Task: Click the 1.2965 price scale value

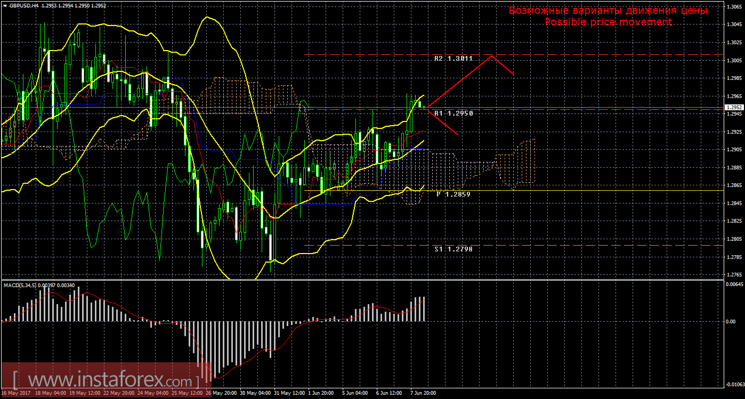Action: click(x=734, y=96)
